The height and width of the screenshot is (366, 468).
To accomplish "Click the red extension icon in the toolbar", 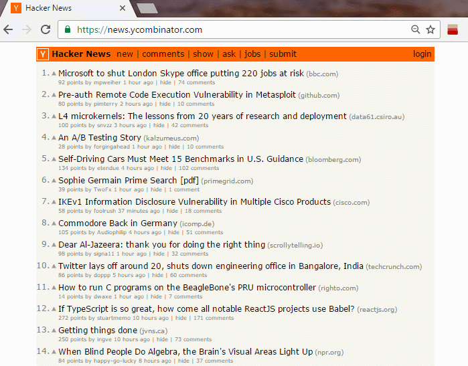I will 453,29.
